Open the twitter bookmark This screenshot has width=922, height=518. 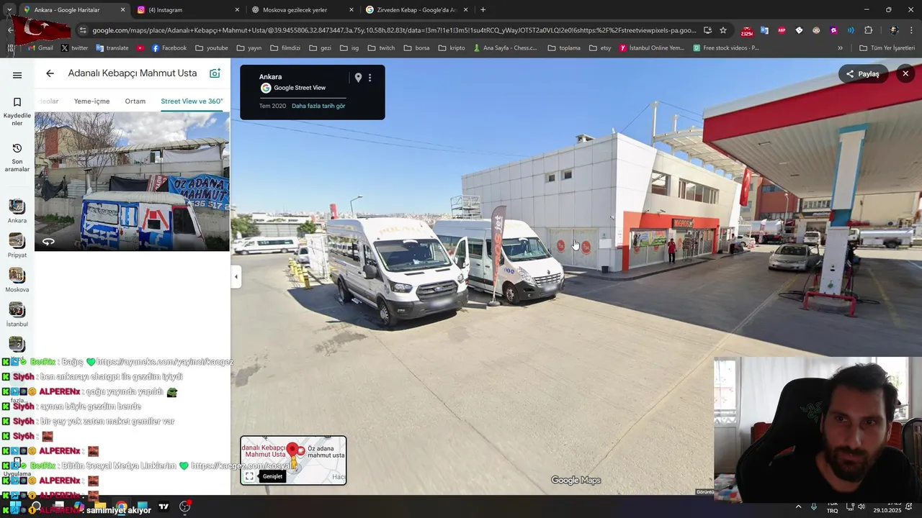coord(74,48)
